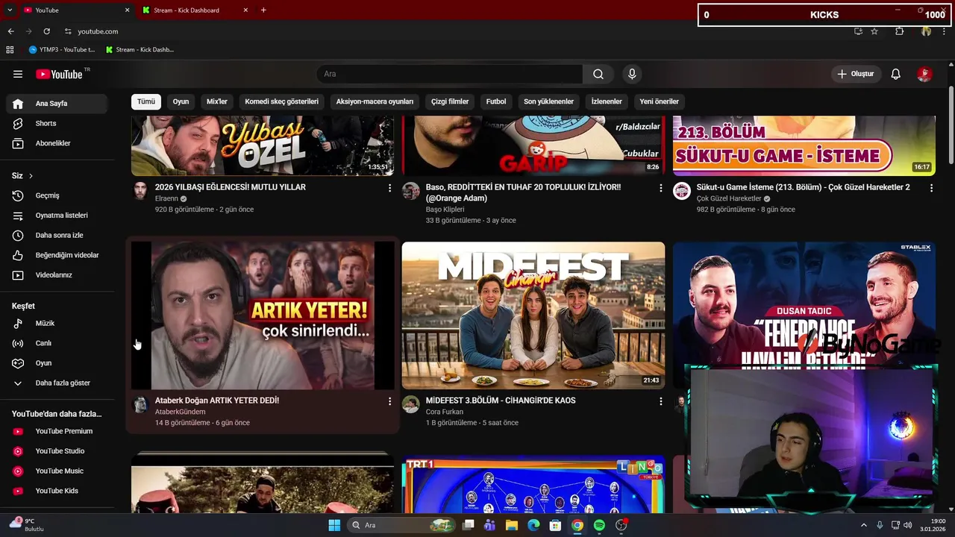Open File Explorer from taskbar
955x537 pixels.
pyautogui.click(x=512, y=525)
